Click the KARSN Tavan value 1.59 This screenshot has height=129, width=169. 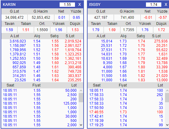point(10,30)
